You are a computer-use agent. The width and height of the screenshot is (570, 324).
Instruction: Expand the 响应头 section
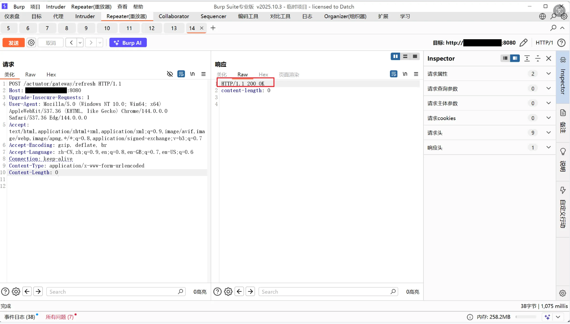[x=489, y=147]
